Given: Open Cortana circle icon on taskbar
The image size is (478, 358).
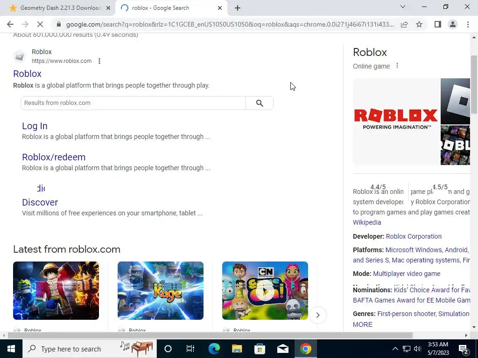Looking at the screenshot, I should click(168, 349).
